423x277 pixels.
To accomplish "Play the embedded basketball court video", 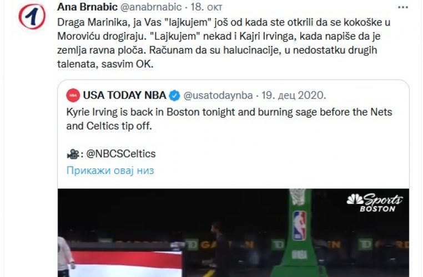I will (x=233, y=233).
